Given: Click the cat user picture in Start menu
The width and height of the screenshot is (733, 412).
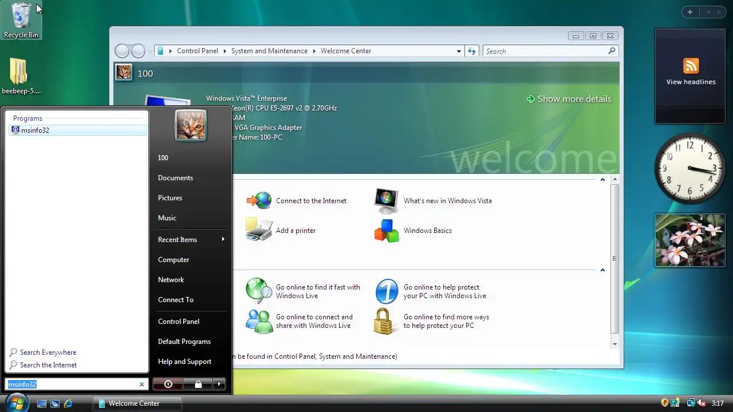Looking at the screenshot, I should click(x=190, y=125).
